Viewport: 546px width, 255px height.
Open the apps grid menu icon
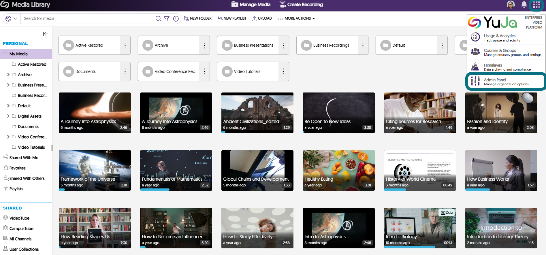[x=536, y=5]
